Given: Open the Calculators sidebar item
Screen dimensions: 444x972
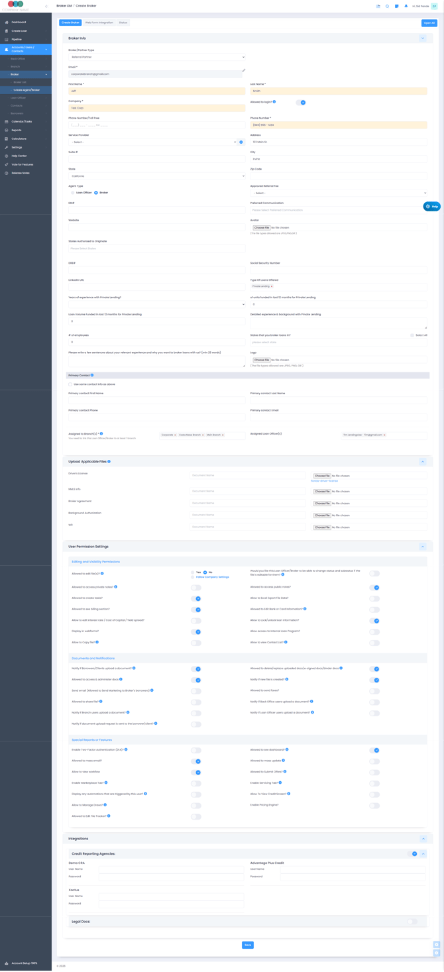Looking at the screenshot, I should click(x=19, y=139).
